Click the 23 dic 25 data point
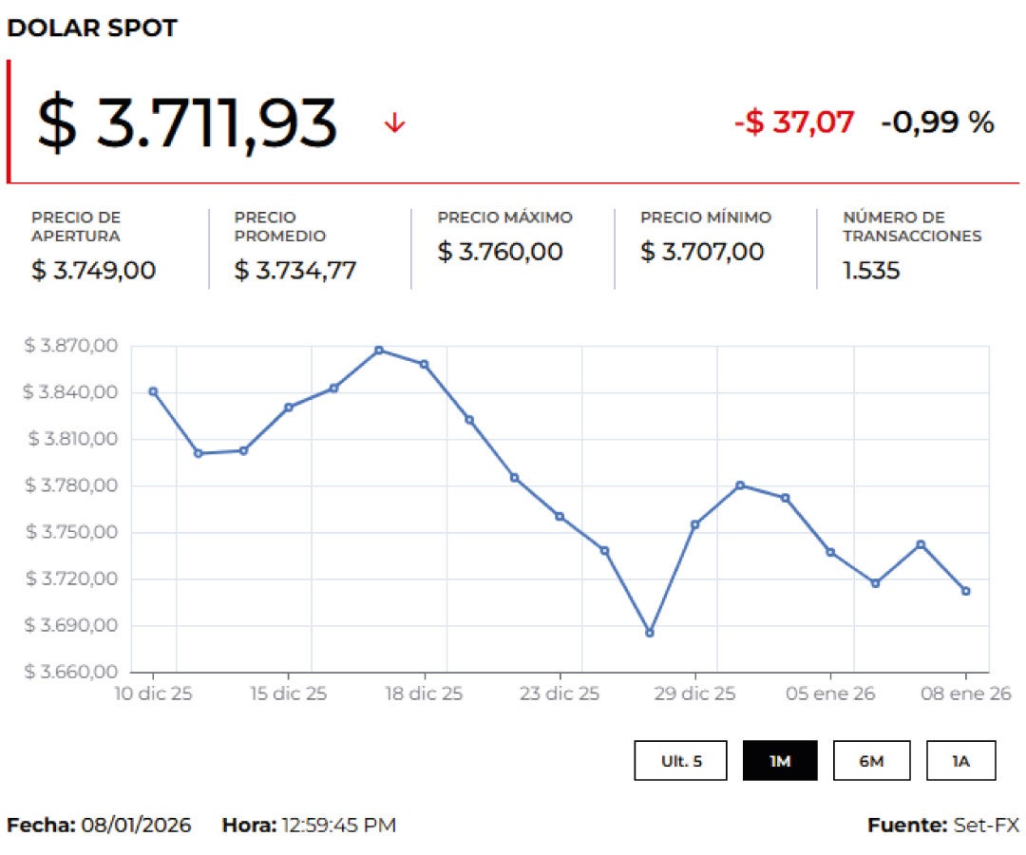1026x855 pixels. pos(560,517)
